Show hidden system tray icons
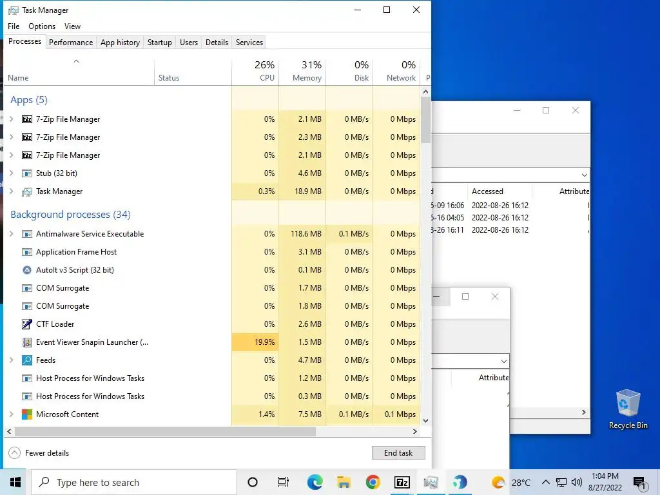Screen dimensions: 660x495 coord(545,482)
